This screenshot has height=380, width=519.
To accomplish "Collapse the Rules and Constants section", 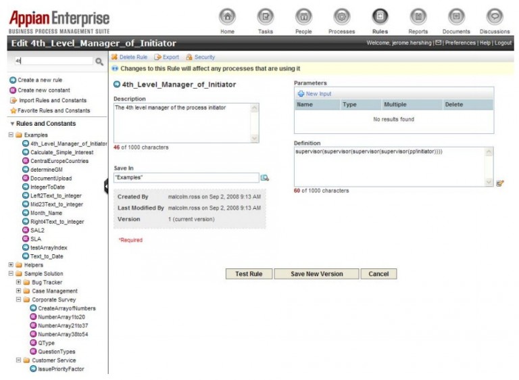I will [x=12, y=124].
